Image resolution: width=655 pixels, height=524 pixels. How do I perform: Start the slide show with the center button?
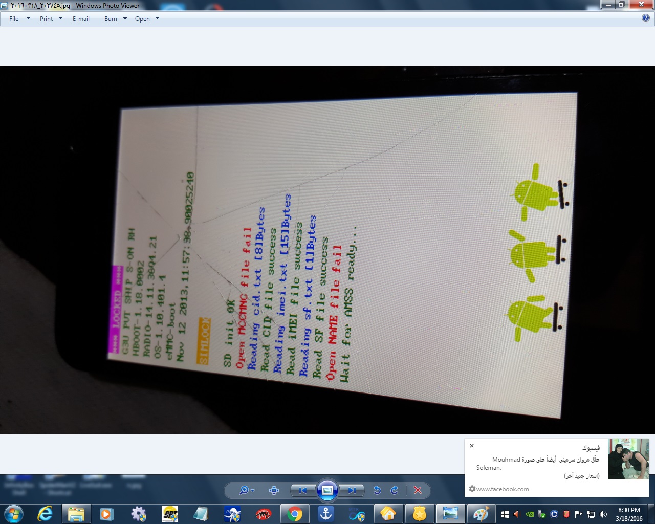(327, 490)
